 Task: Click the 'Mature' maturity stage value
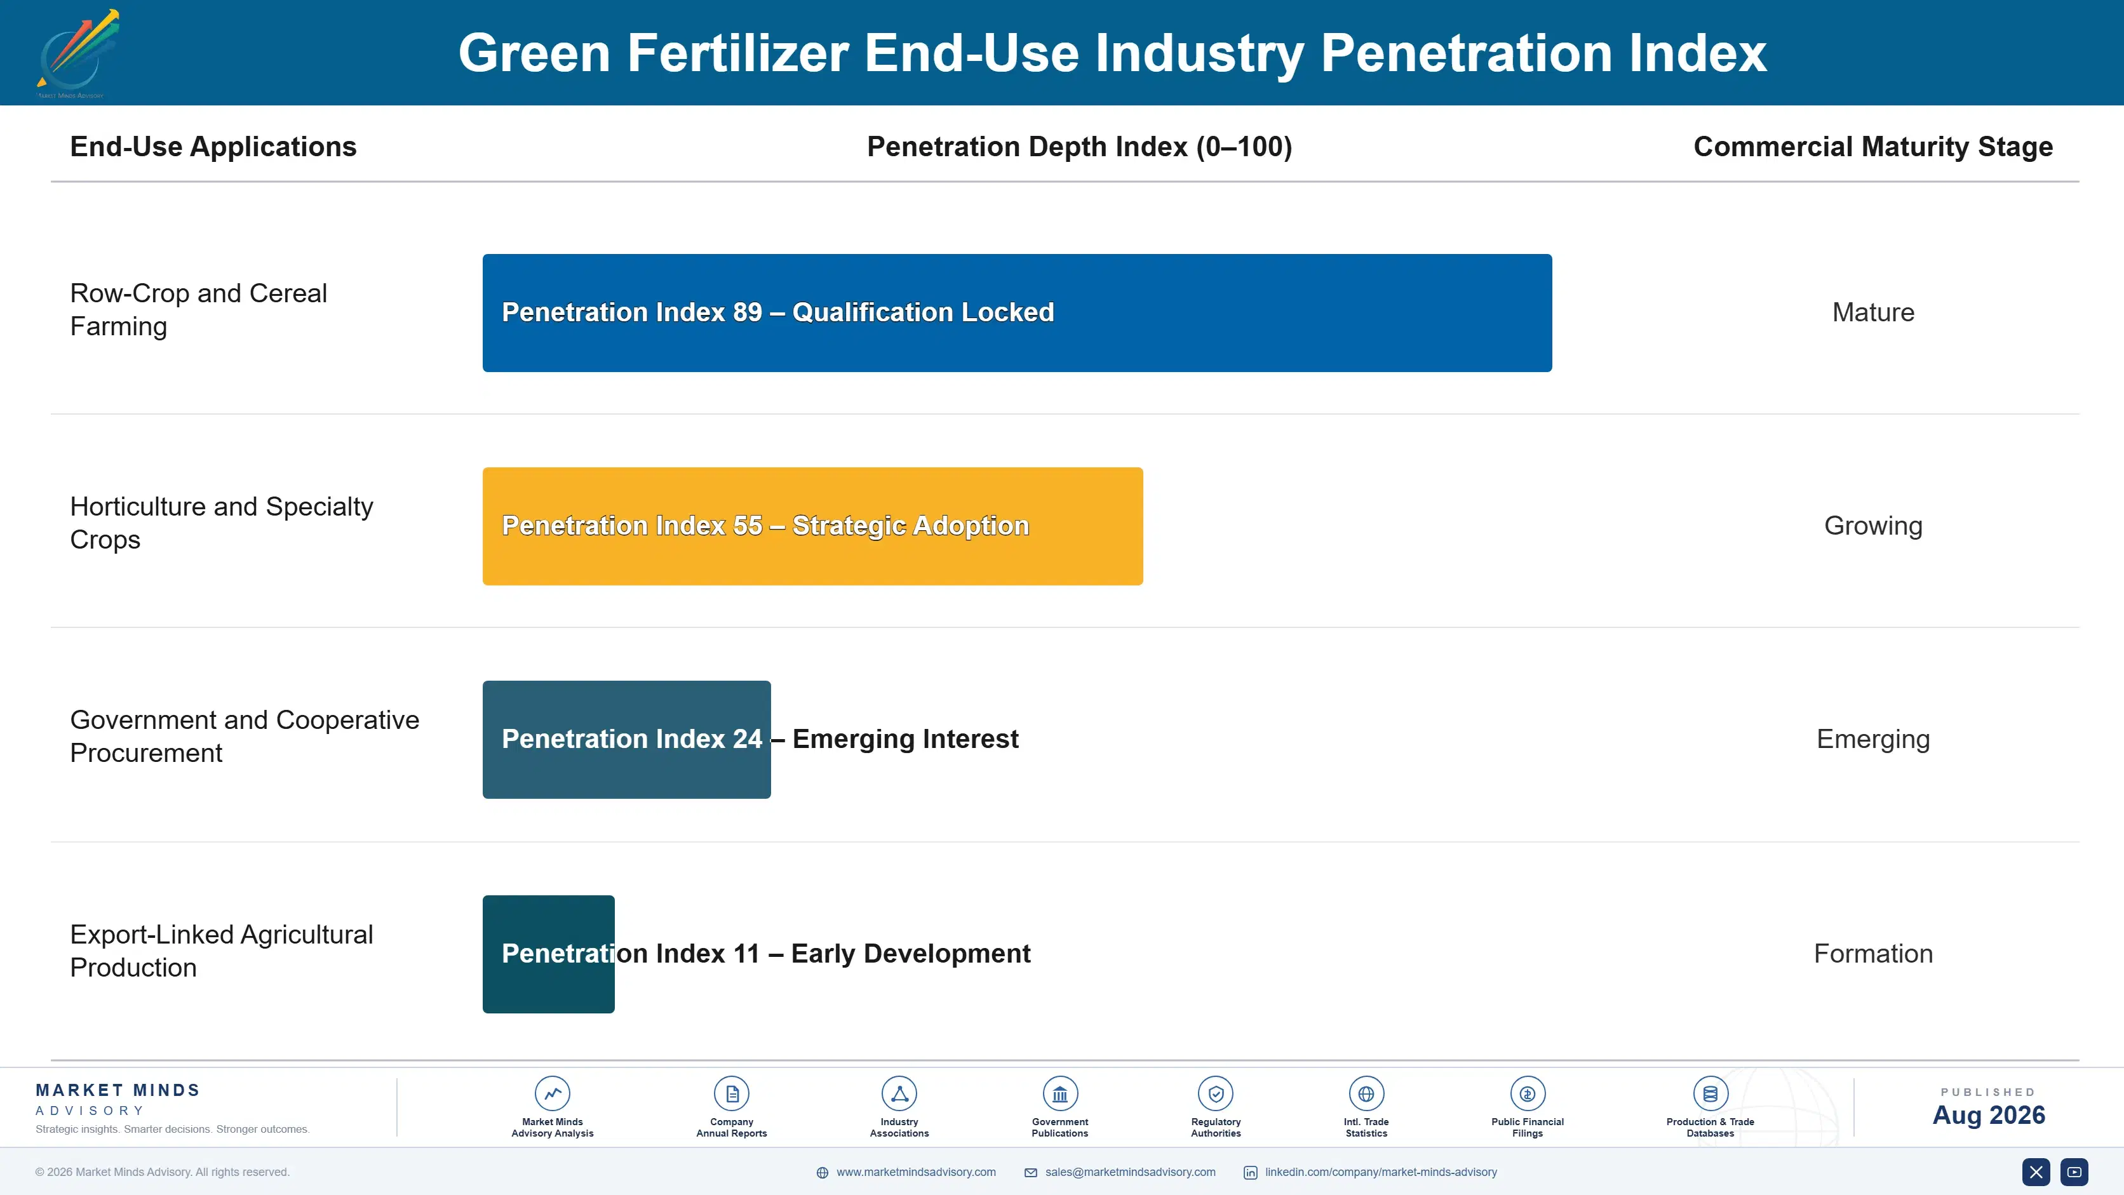coord(1873,312)
